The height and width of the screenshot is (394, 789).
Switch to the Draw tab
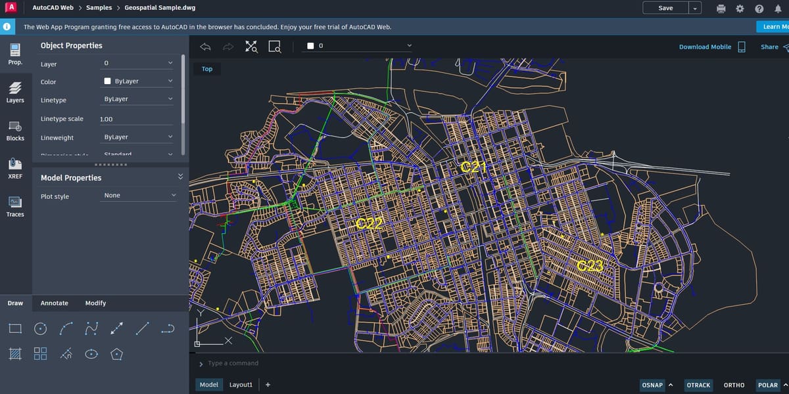[x=15, y=303]
